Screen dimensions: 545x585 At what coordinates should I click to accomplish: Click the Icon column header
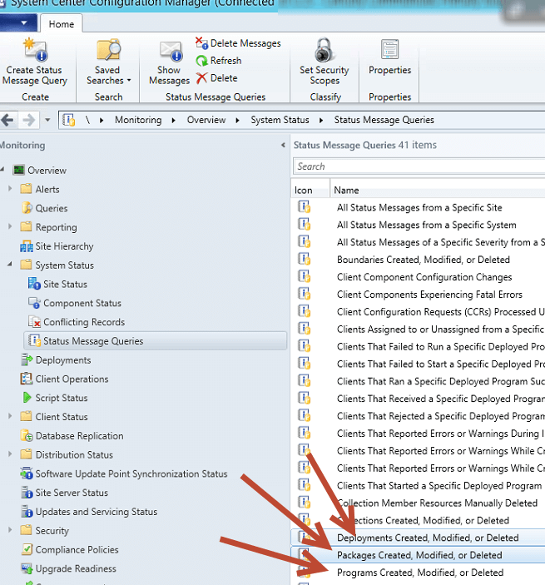[310, 191]
